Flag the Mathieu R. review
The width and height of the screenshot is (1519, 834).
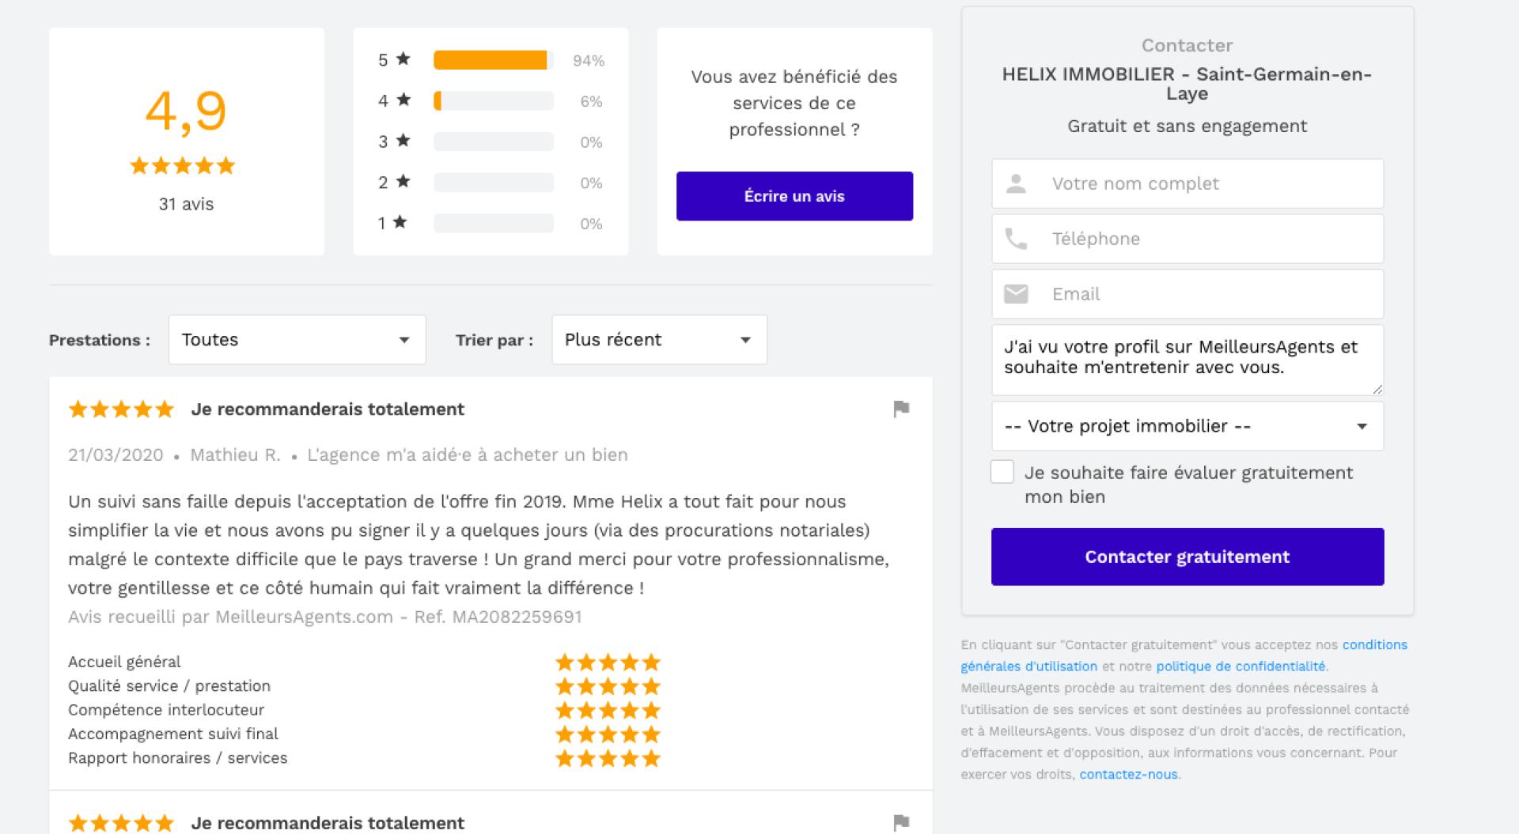click(x=900, y=409)
